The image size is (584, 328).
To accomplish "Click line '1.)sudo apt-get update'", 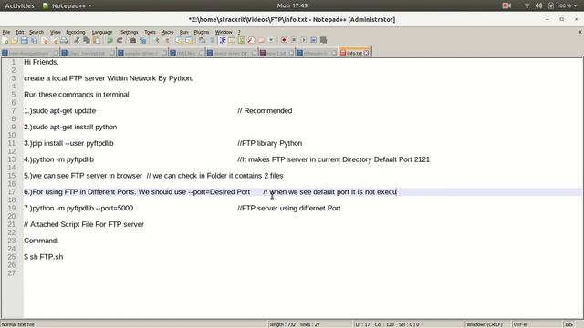I will (x=60, y=111).
